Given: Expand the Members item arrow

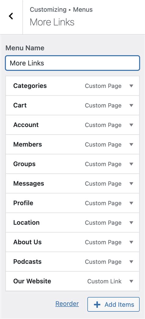Looking at the screenshot, I should pos(131,144).
